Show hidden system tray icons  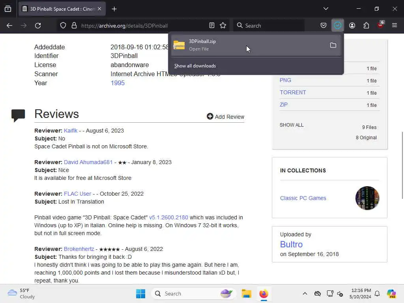305,294
